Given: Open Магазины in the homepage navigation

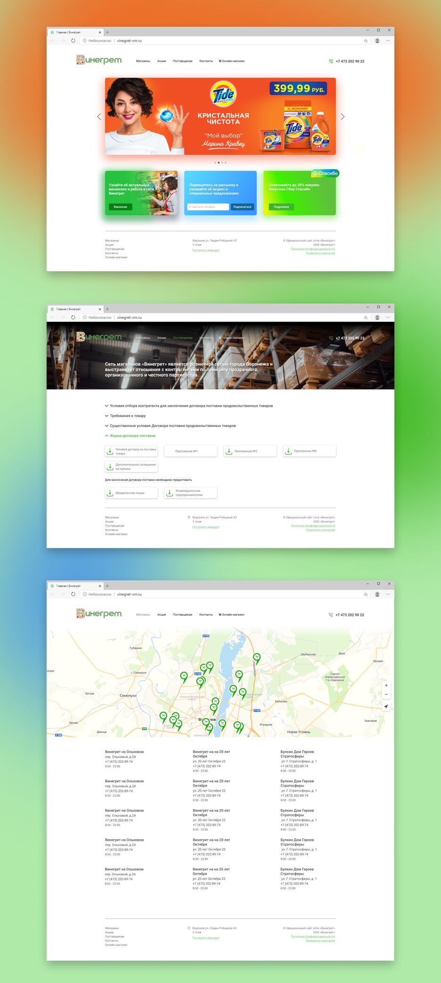Looking at the screenshot, I should (x=143, y=61).
